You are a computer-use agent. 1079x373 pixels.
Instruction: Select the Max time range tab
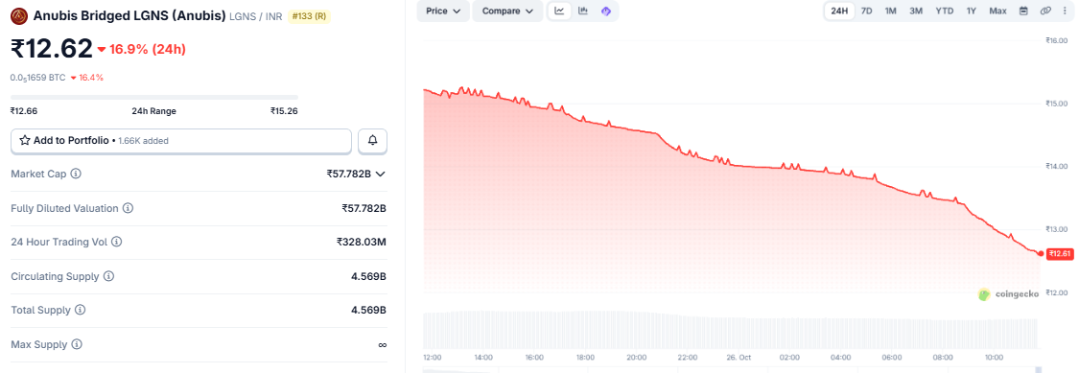pyautogui.click(x=997, y=11)
